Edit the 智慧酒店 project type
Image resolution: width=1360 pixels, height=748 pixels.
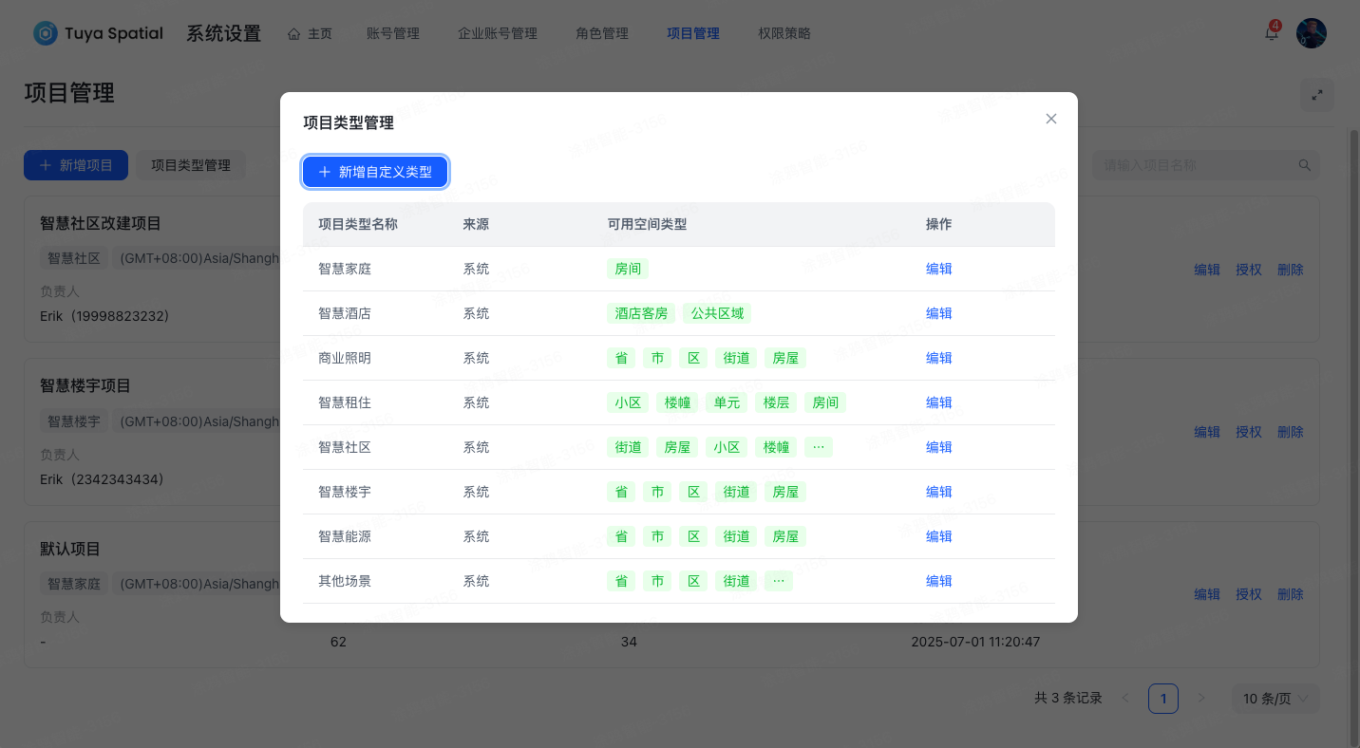tap(939, 313)
